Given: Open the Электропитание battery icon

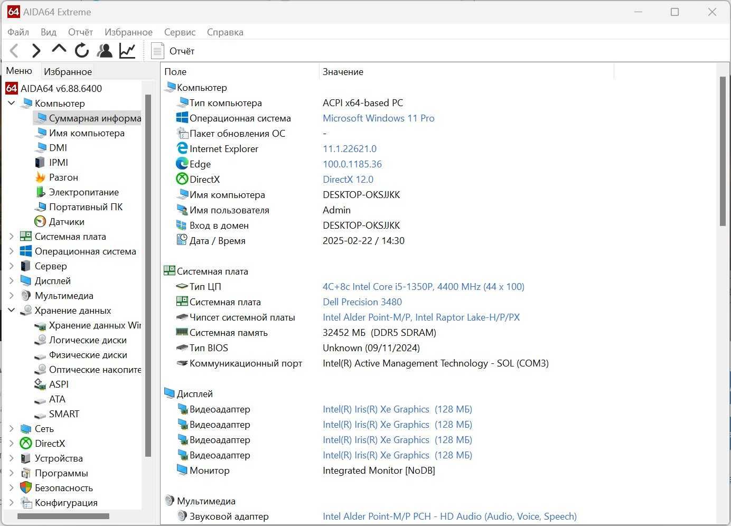Looking at the screenshot, I should click(x=41, y=192).
